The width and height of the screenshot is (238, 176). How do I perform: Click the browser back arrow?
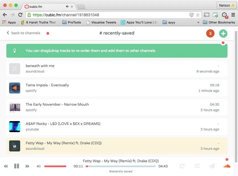click(x=5, y=15)
